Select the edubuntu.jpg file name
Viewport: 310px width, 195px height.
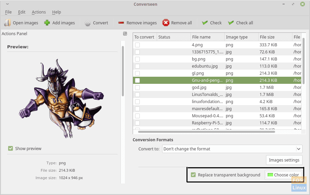tap(205, 66)
